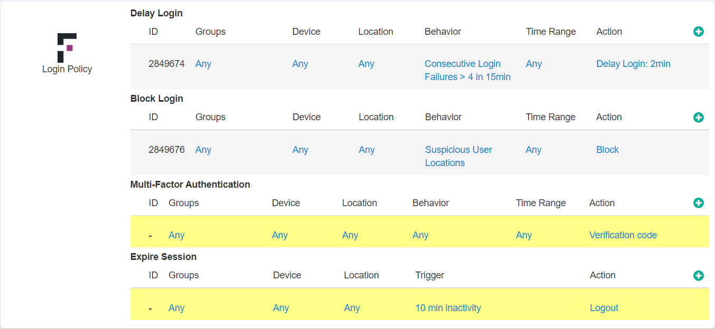Click the Login Policy label

(67, 69)
